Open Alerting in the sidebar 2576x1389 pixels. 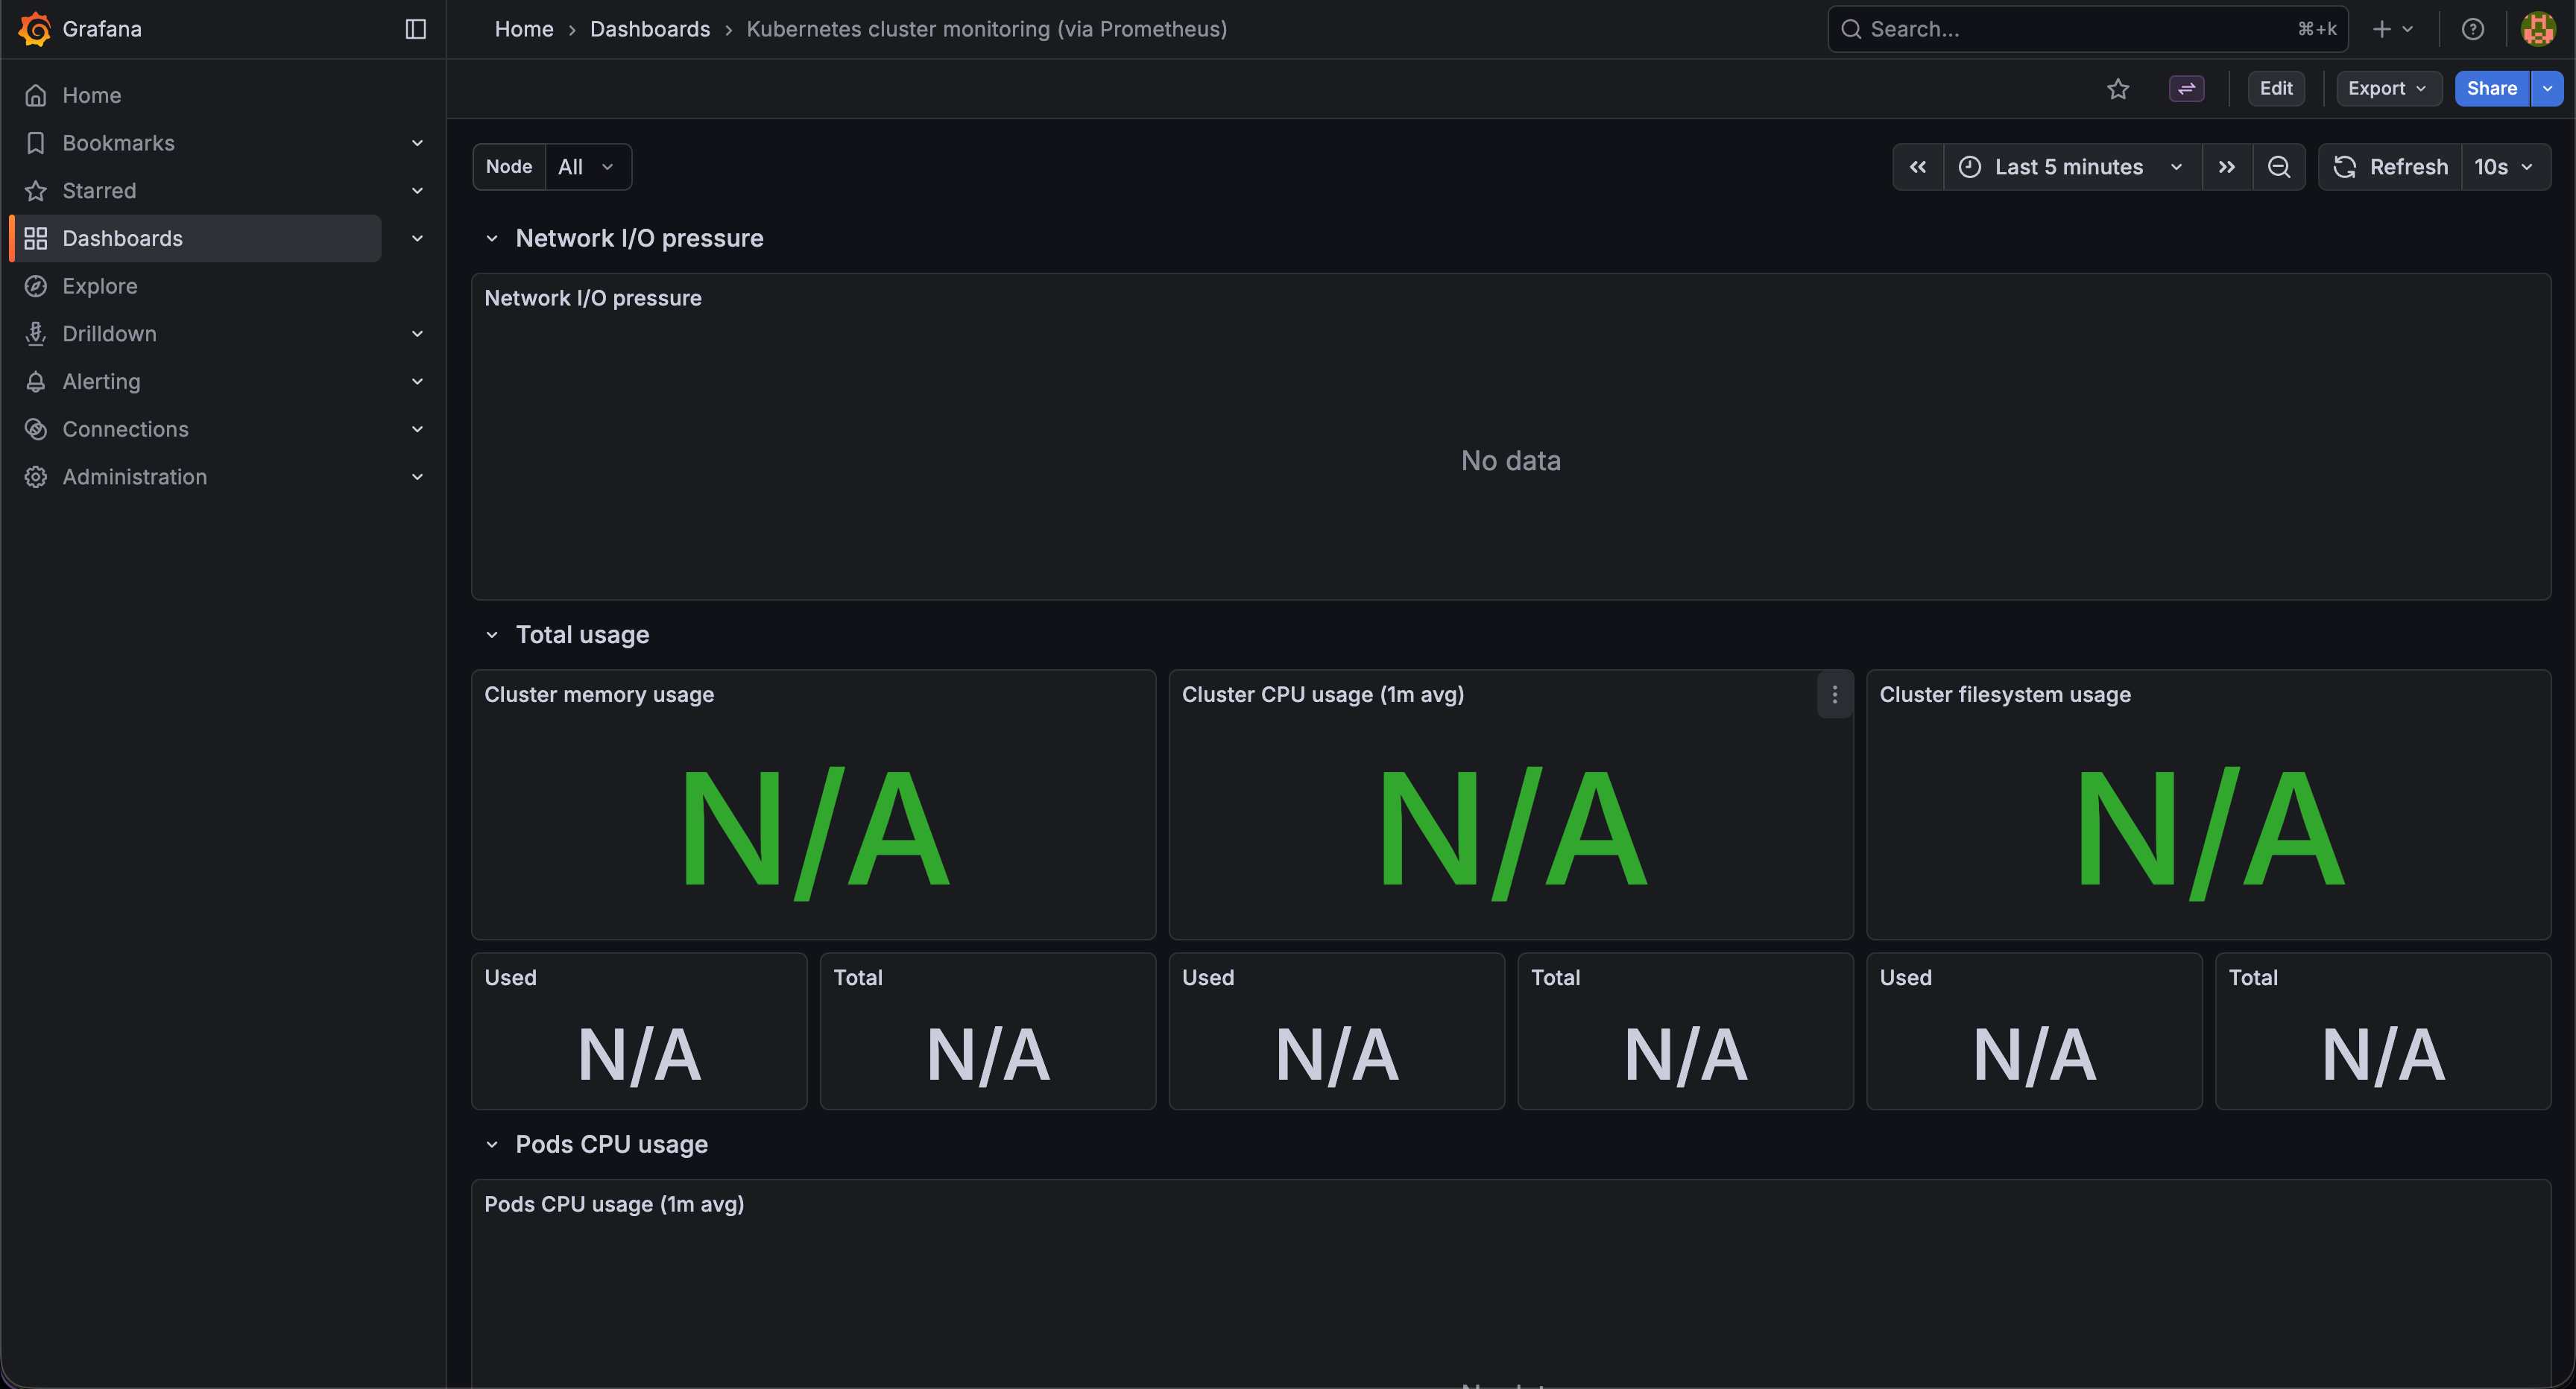pos(101,381)
